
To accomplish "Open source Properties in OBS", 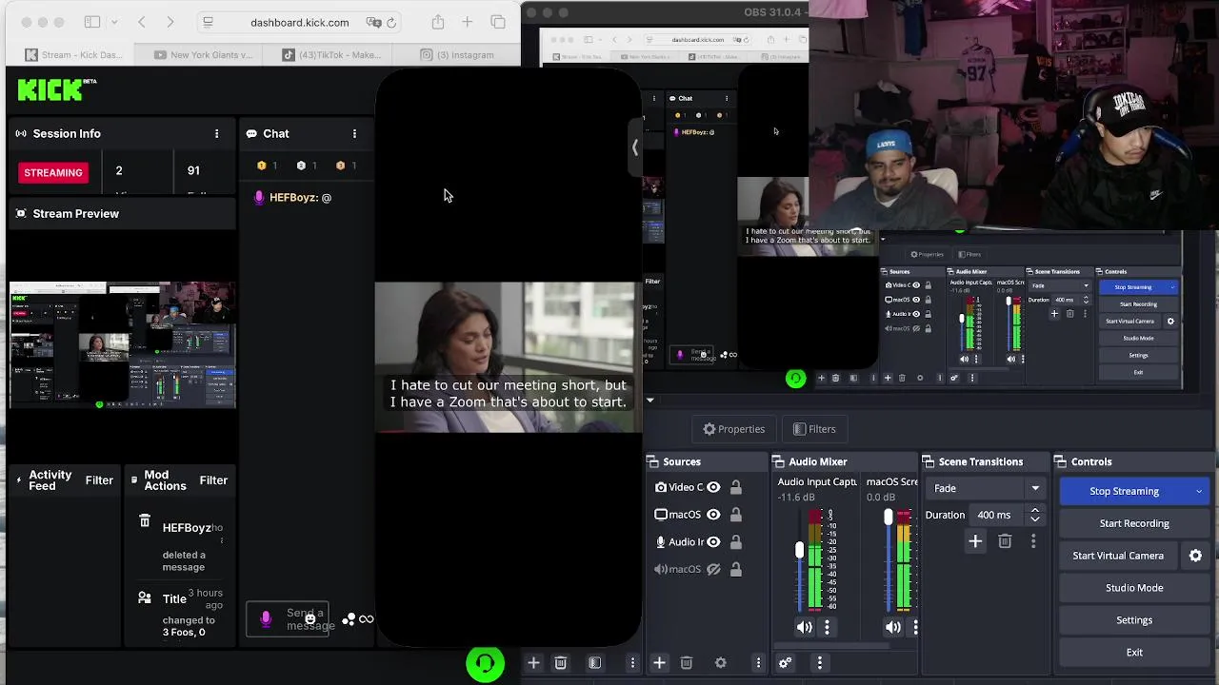I will 733,429.
